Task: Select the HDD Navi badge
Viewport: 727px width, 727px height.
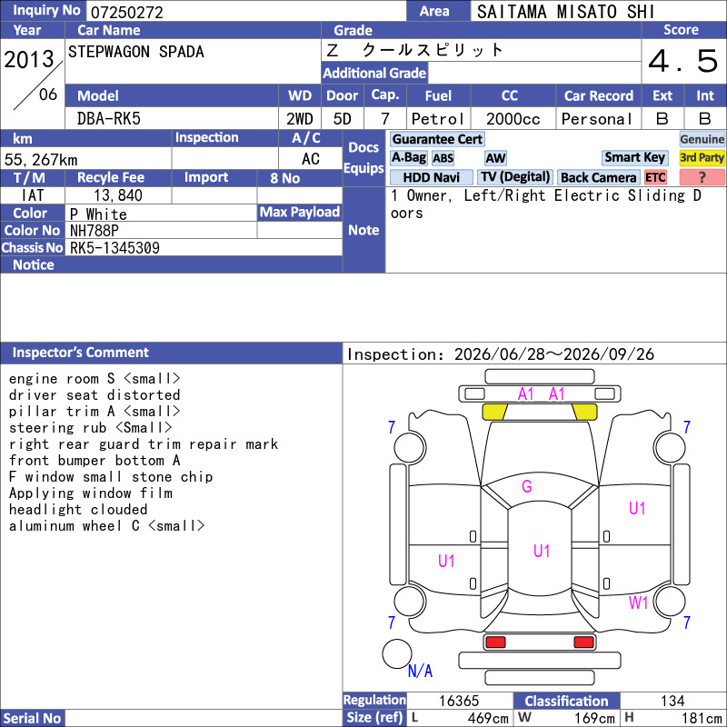Action: [431, 177]
